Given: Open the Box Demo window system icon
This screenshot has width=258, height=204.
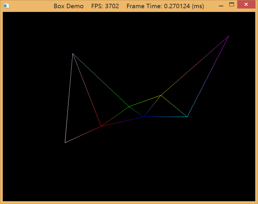Looking at the screenshot, I should point(6,6).
